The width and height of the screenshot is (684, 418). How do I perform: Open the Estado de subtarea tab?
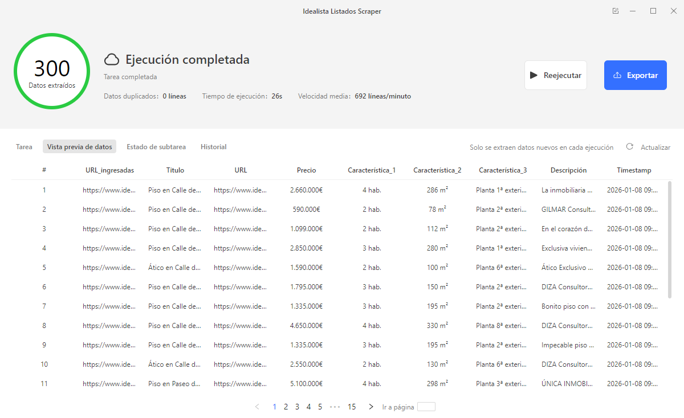[156, 147]
